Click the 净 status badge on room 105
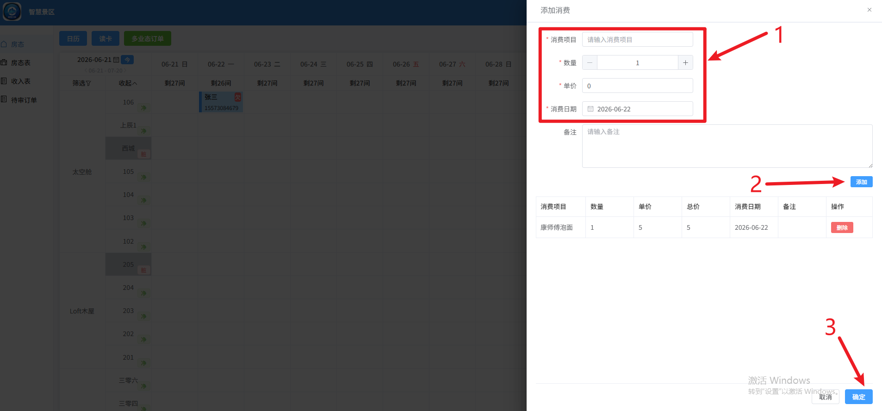 tap(143, 178)
